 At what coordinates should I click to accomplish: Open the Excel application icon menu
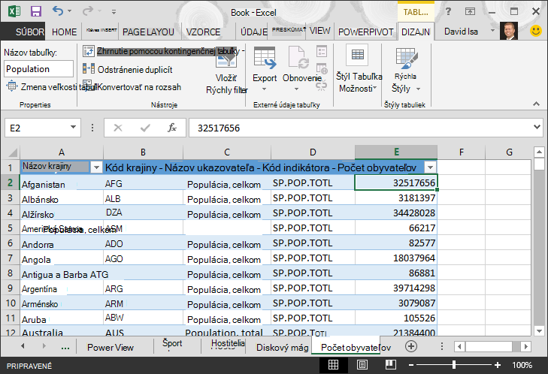tap(14, 11)
